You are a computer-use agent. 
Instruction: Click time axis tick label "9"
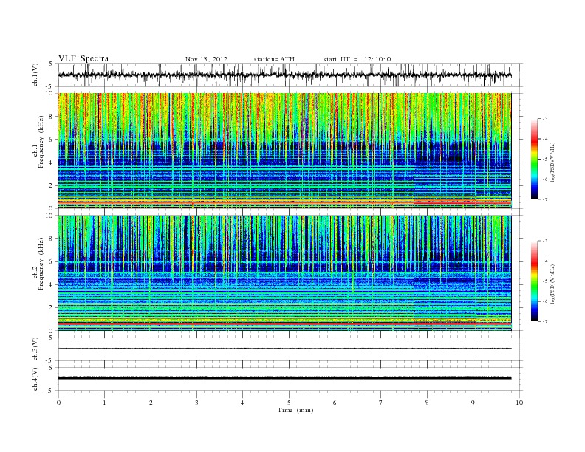tap(473, 403)
